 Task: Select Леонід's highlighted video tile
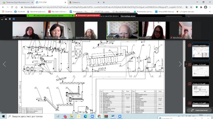pos(122,30)
